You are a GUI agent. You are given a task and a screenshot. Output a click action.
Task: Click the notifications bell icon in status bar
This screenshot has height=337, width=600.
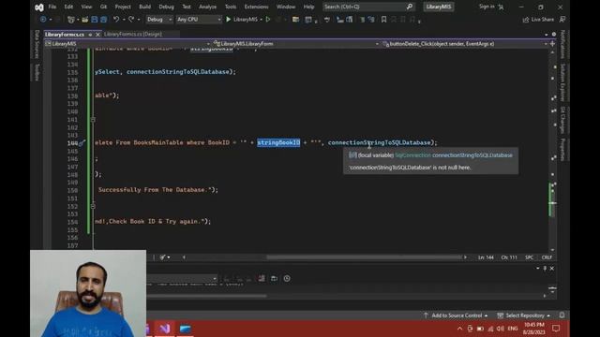[562, 315]
